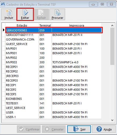Click the Sair exit button
Viewport: 117px width, 135px height.
(79, 129)
